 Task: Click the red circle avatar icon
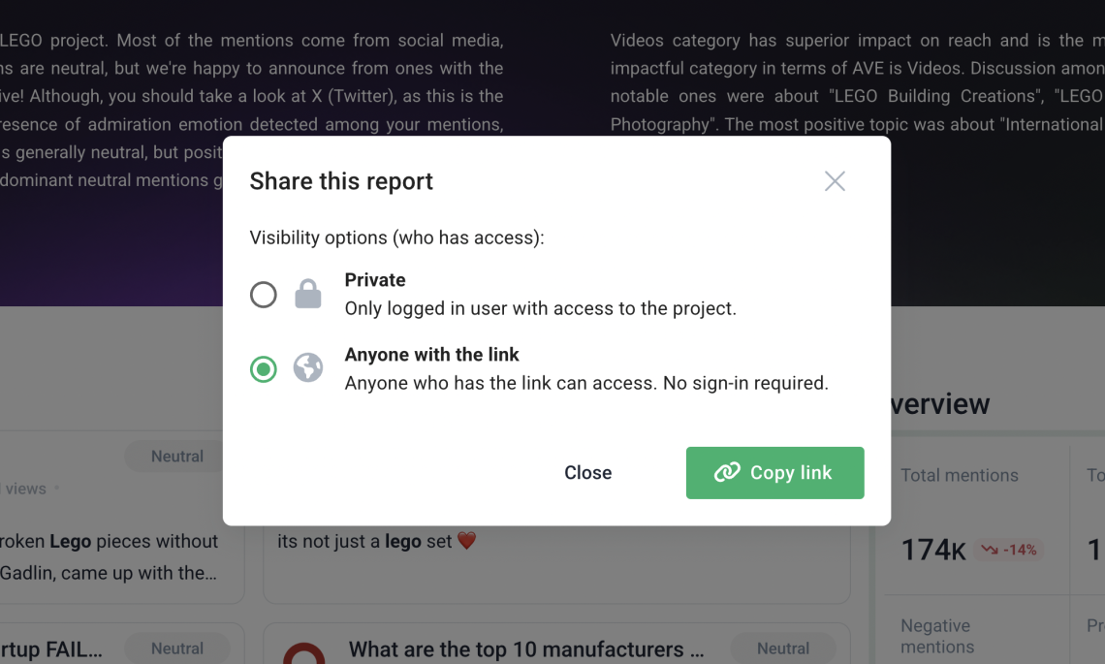tap(304, 652)
